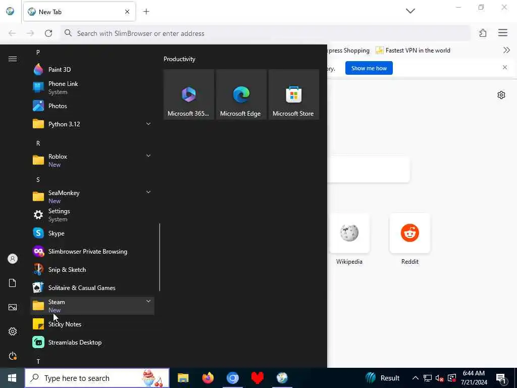Open the Microsoft Store tile
This screenshot has height=388, width=517.
[293, 94]
